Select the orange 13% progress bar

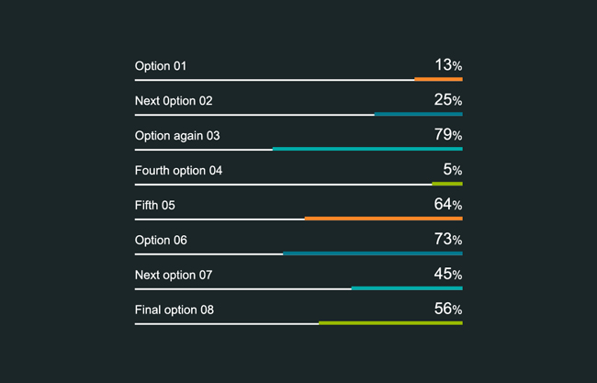[x=438, y=79]
